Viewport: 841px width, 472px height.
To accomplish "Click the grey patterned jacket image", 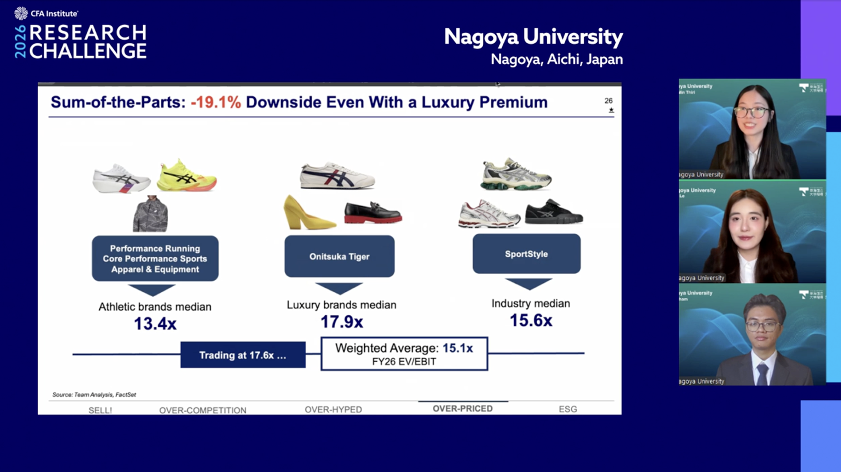I will click(150, 214).
